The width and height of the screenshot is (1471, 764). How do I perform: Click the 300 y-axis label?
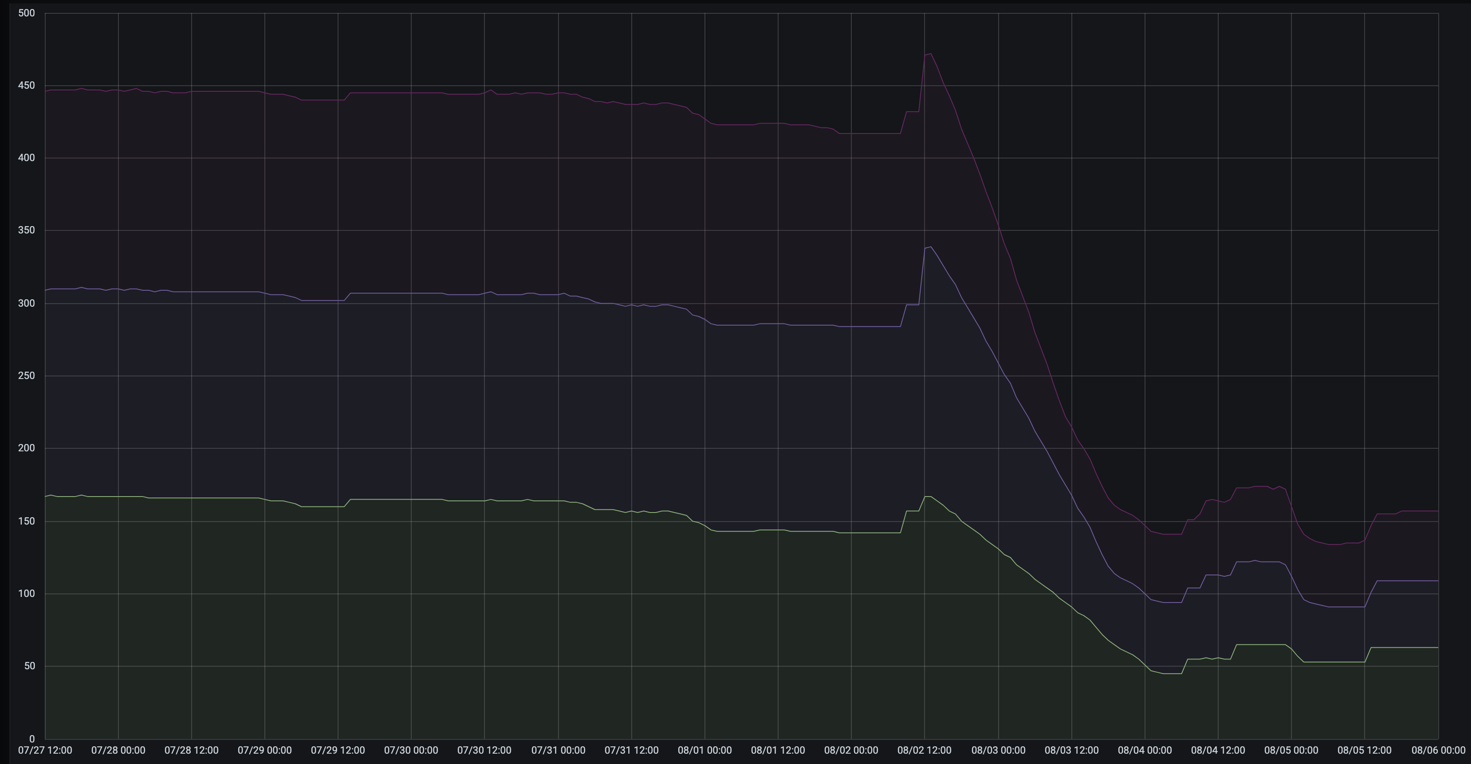(x=26, y=303)
